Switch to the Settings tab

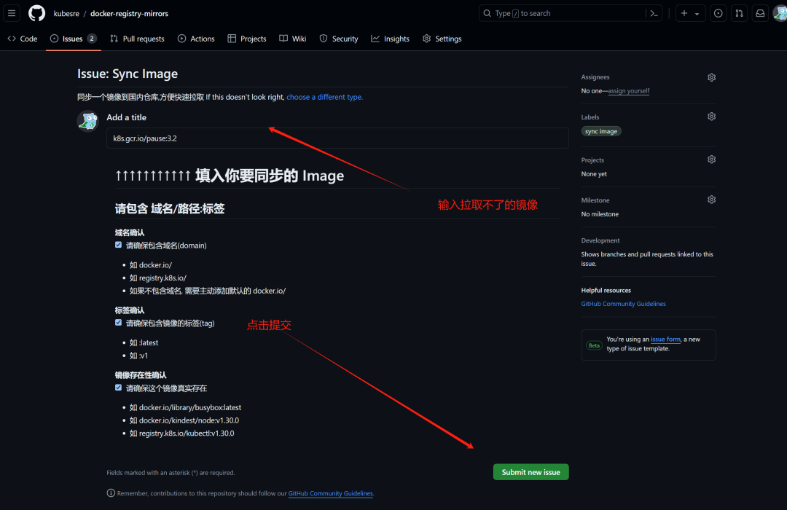coord(442,39)
